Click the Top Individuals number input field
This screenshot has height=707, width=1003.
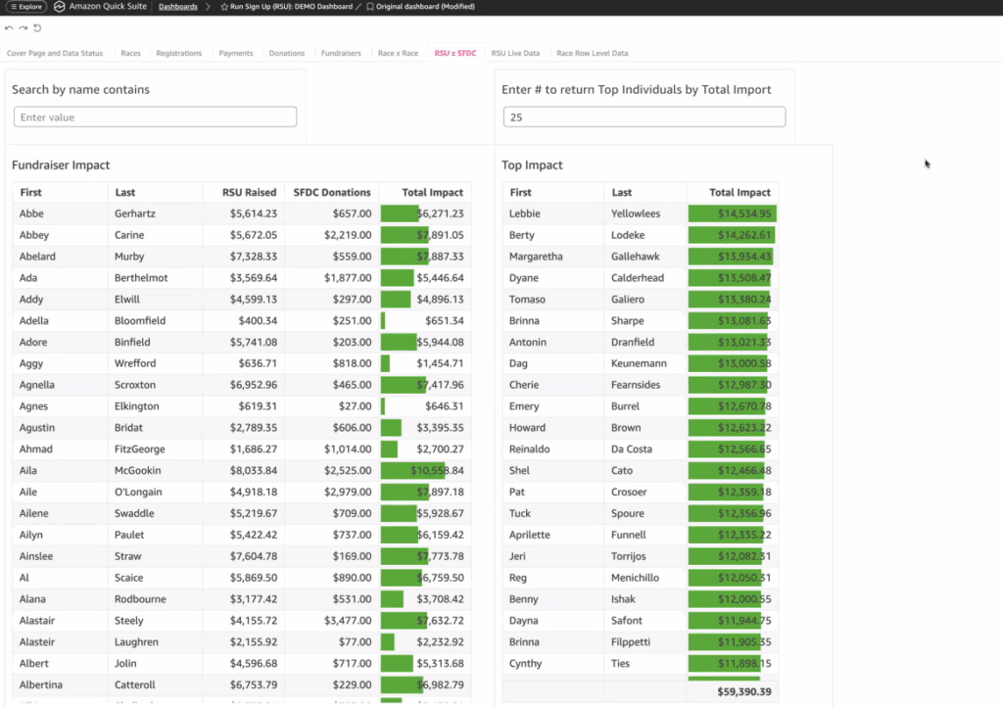point(644,118)
